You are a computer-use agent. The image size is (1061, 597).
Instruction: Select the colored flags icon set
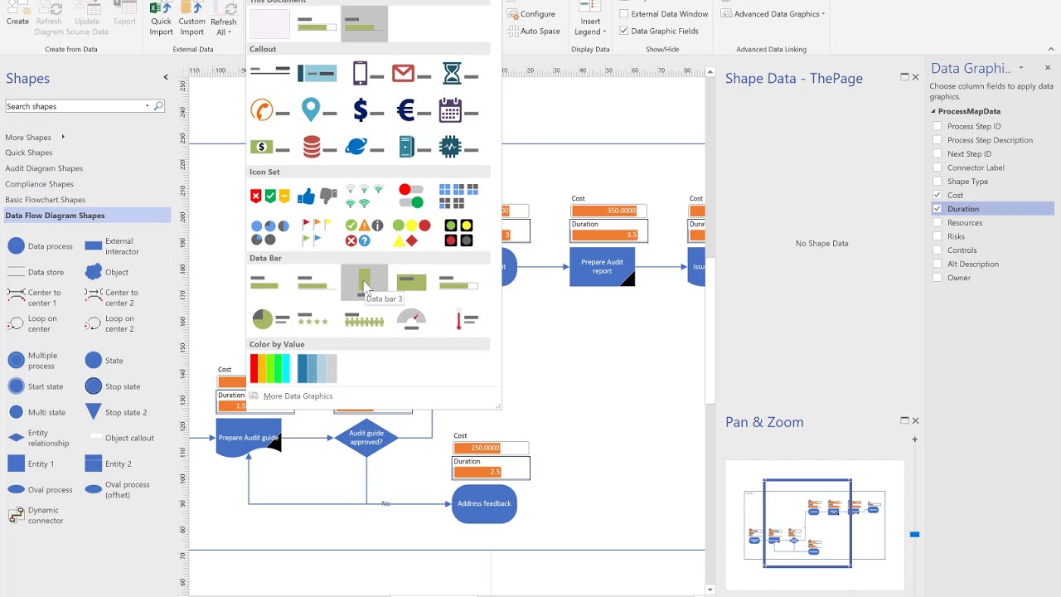pyautogui.click(x=317, y=233)
